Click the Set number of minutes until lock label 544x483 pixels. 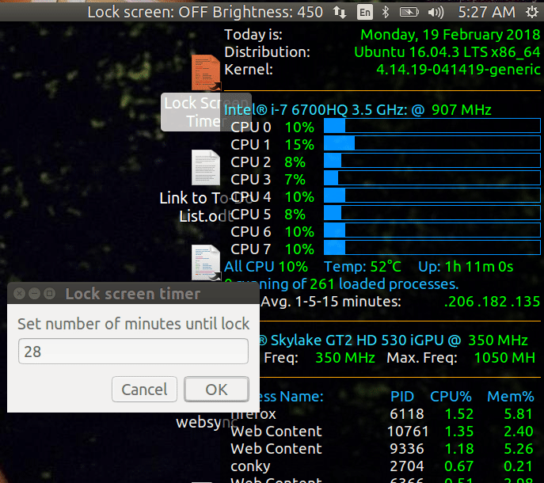pyautogui.click(x=133, y=324)
